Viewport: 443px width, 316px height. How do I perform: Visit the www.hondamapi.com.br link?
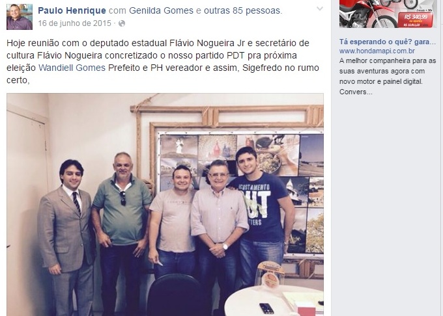click(x=377, y=51)
